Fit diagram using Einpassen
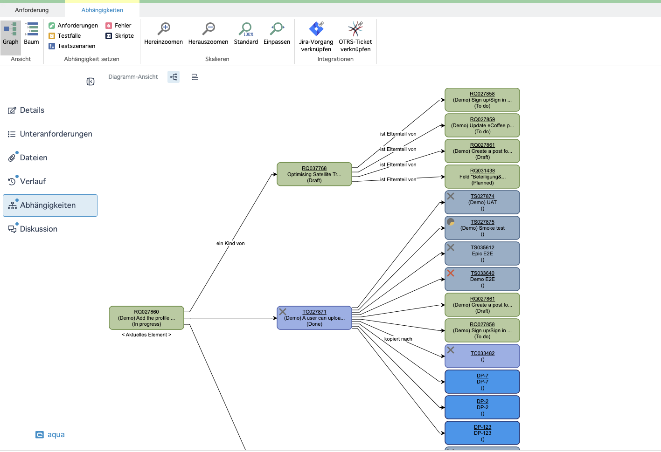This screenshot has height=452, width=661. tap(277, 29)
